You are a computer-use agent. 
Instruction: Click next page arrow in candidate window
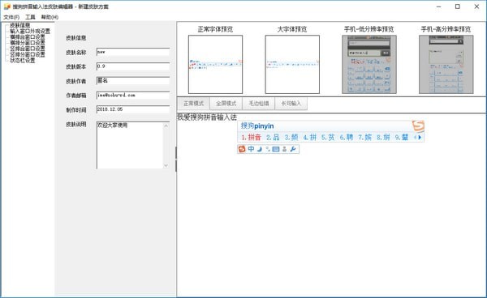pyautogui.click(x=420, y=137)
